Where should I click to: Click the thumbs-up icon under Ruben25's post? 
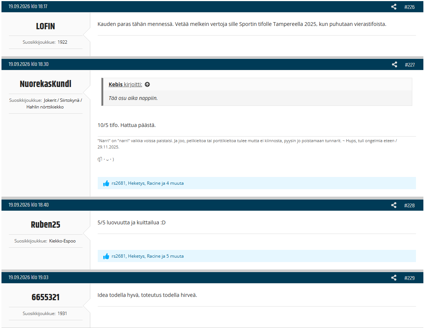pyautogui.click(x=106, y=256)
